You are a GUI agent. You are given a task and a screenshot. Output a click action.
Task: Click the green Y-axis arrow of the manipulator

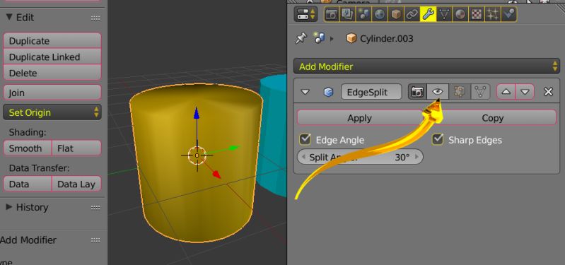(x=234, y=147)
